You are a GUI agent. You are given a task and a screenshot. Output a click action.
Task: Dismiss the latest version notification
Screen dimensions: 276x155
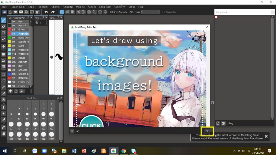[x=267, y=136]
